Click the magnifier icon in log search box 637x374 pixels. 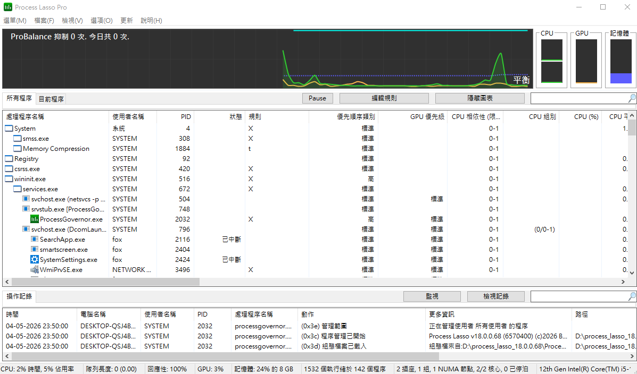click(x=632, y=296)
